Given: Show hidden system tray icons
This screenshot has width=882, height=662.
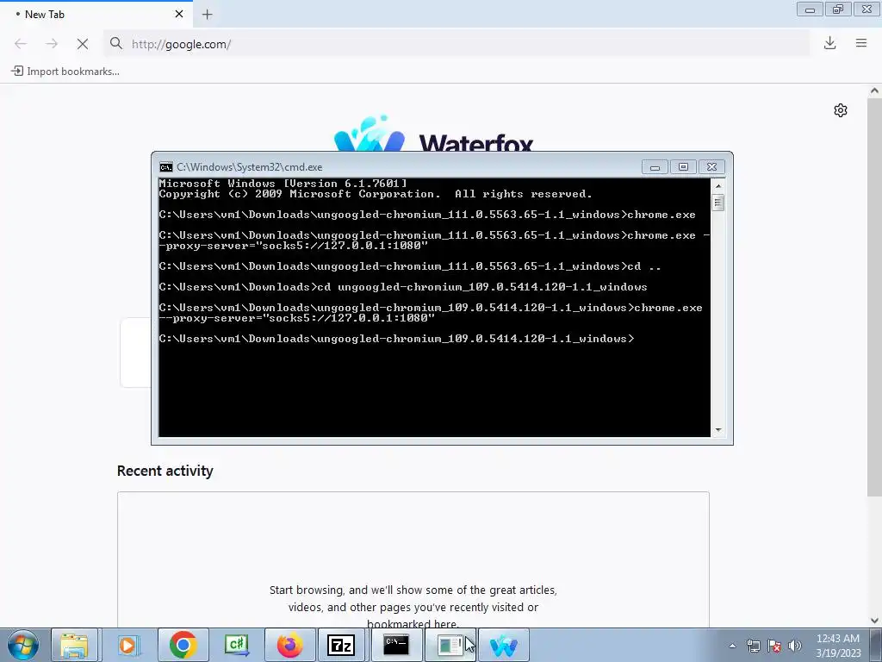Looking at the screenshot, I should tap(732, 646).
